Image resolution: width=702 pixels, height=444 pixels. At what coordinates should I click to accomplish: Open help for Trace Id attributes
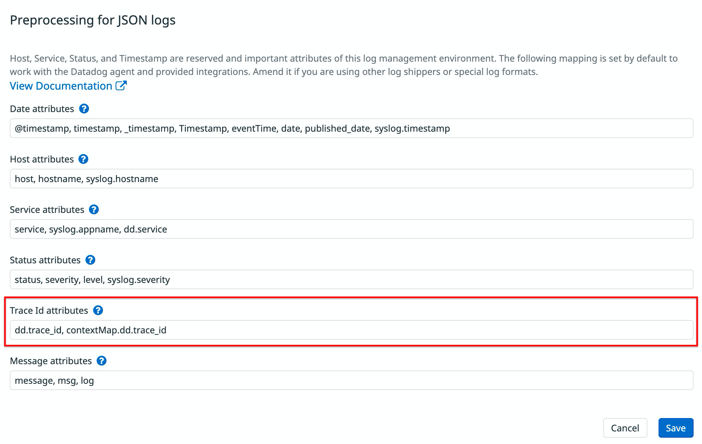(98, 311)
